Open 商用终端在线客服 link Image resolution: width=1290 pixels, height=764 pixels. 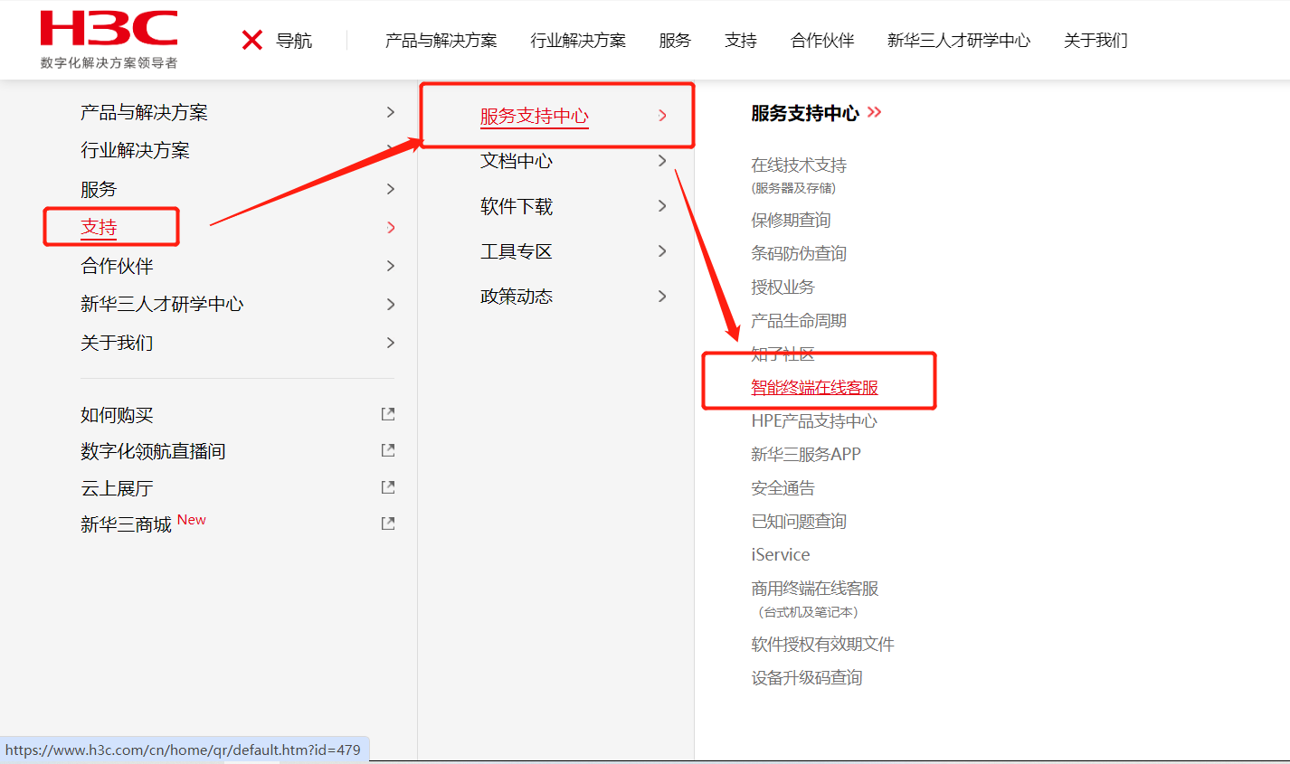[x=814, y=589]
